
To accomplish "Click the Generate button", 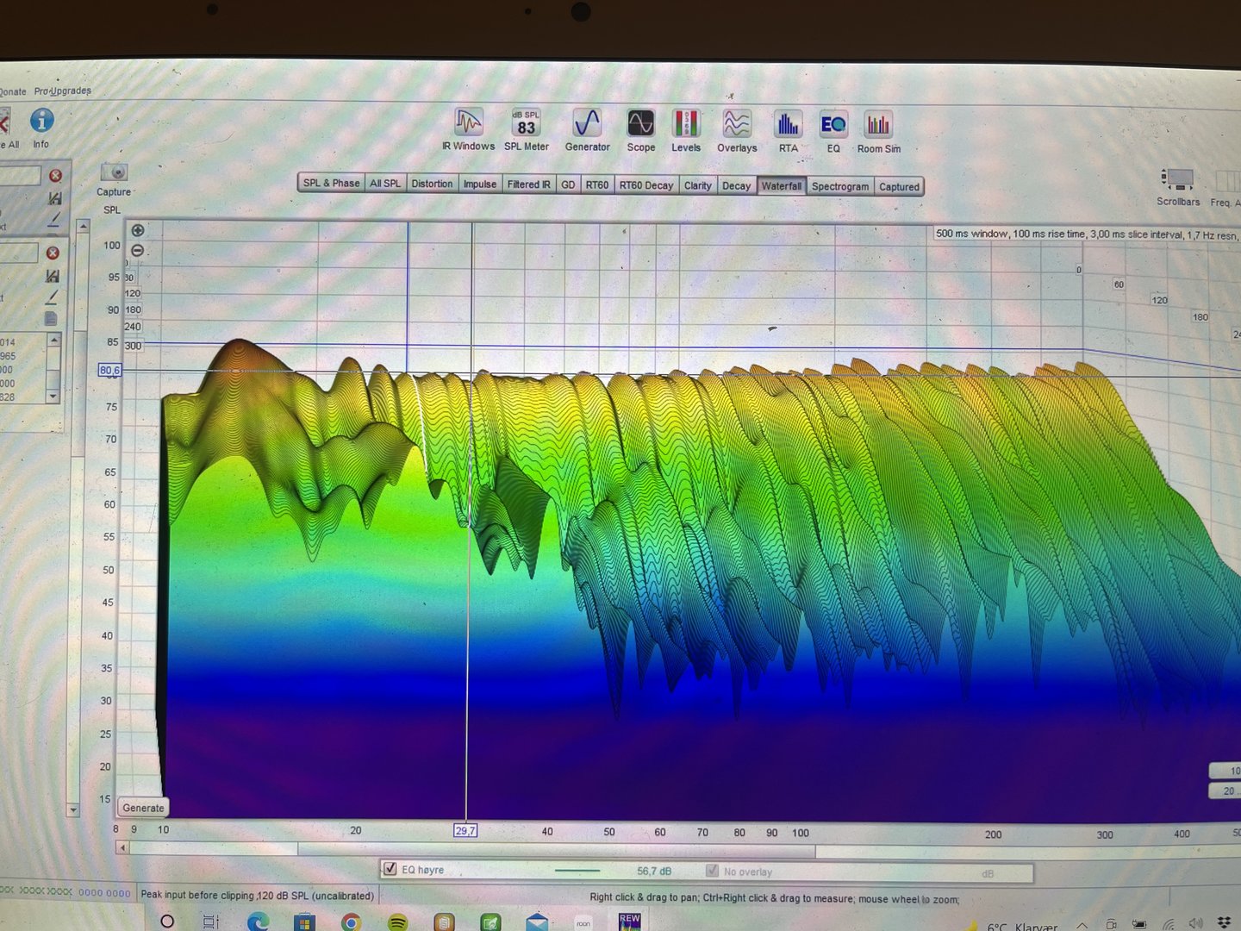I will point(143,808).
